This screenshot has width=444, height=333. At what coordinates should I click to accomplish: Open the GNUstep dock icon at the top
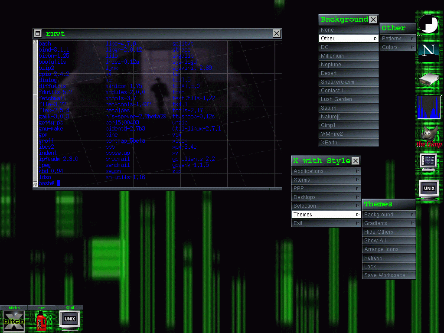pyautogui.click(x=428, y=23)
